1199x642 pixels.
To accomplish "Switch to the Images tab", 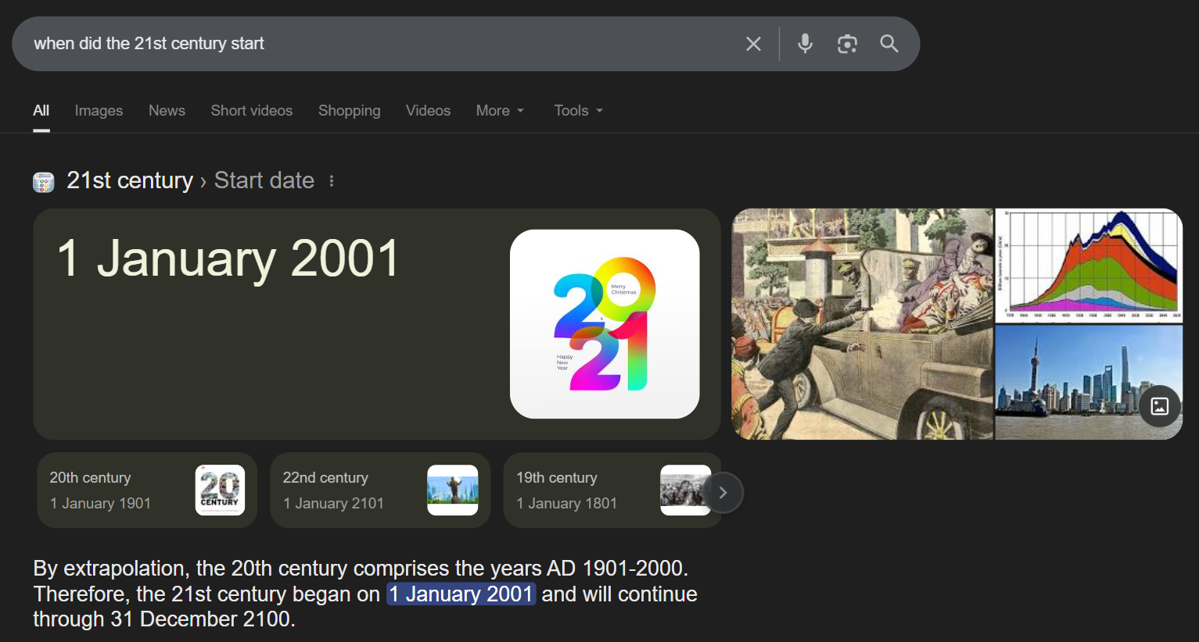I will click(99, 111).
